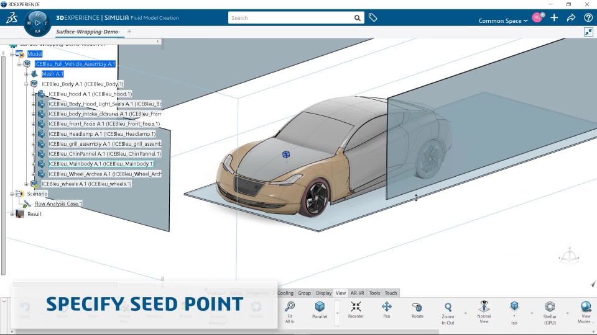Switch to the Group tab
This screenshot has width=597, height=335.
click(304, 293)
